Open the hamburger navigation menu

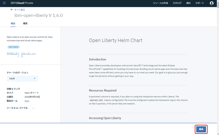pyautogui.click(x=4, y=3)
